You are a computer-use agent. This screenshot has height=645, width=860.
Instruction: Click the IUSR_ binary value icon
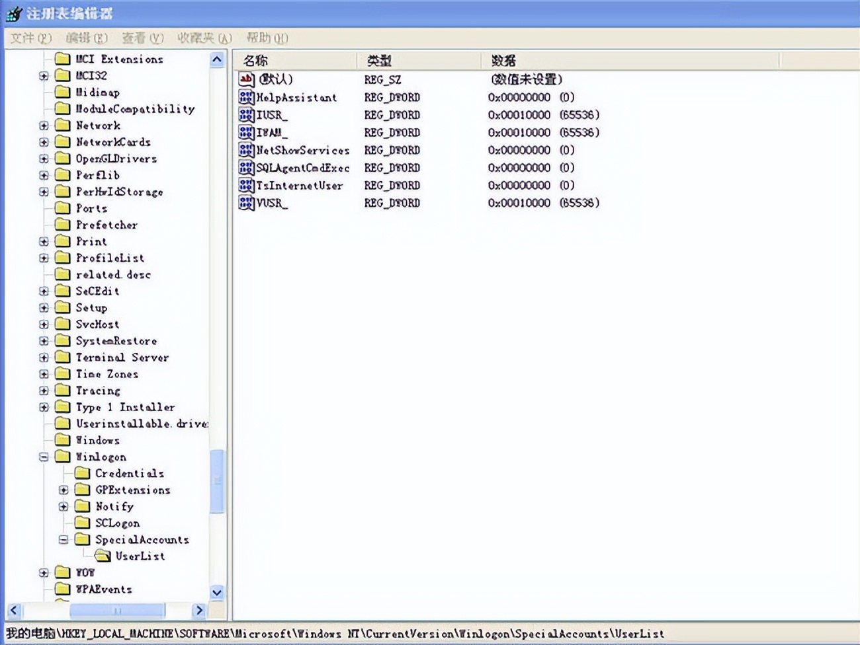point(245,115)
